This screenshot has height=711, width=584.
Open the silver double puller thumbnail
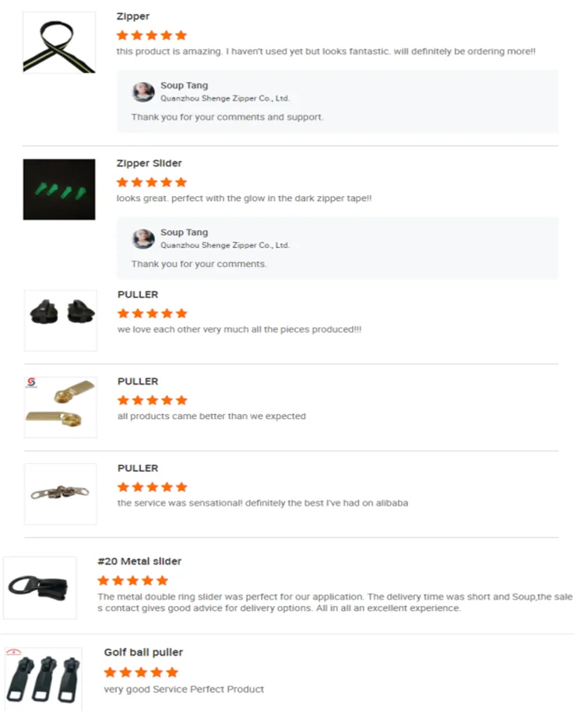pos(60,495)
